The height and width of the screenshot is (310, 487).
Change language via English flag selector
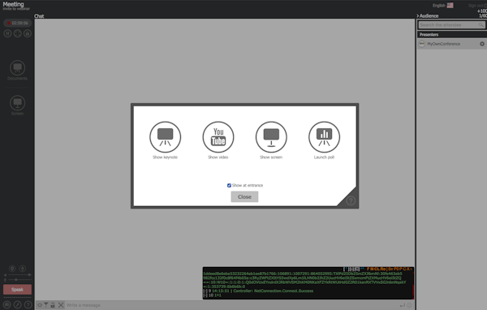coord(443,6)
